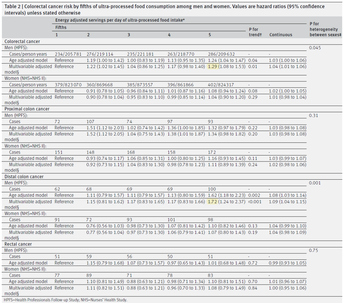
Task: Click the 234/205781 cases/person years cell
Action: [x=68, y=54]
